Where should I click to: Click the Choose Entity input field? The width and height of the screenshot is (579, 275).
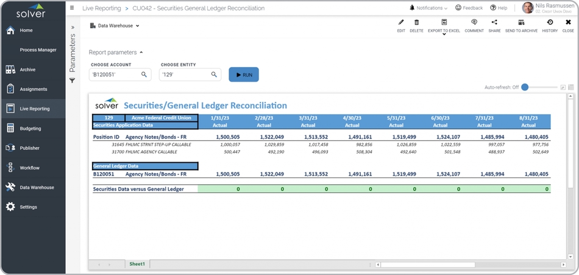[184, 74]
